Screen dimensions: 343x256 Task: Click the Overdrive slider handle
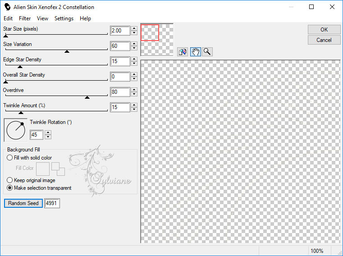click(87, 97)
